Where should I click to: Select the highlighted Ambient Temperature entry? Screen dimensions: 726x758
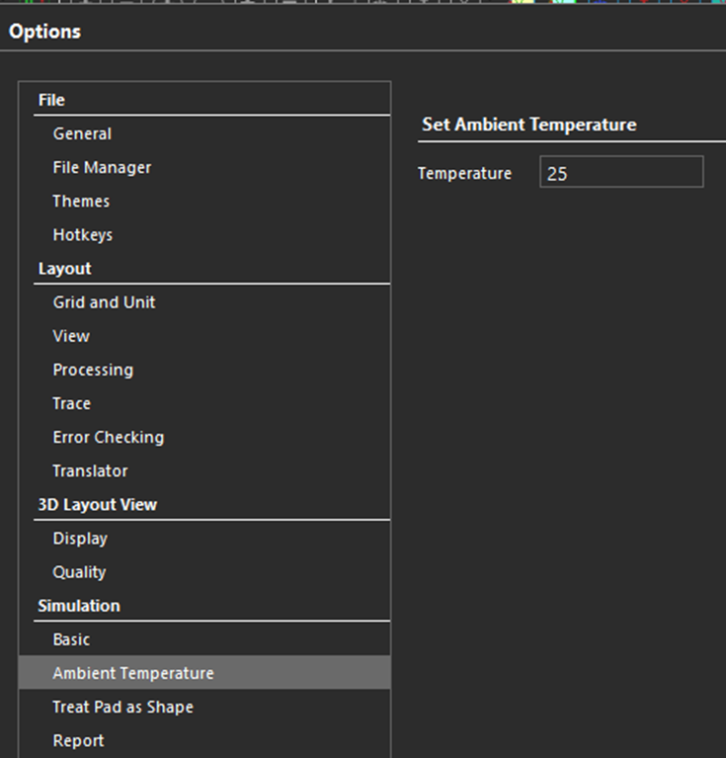click(x=204, y=673)
